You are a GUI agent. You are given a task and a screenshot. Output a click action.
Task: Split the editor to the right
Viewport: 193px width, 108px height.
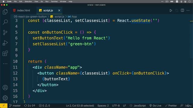point(182,10)
